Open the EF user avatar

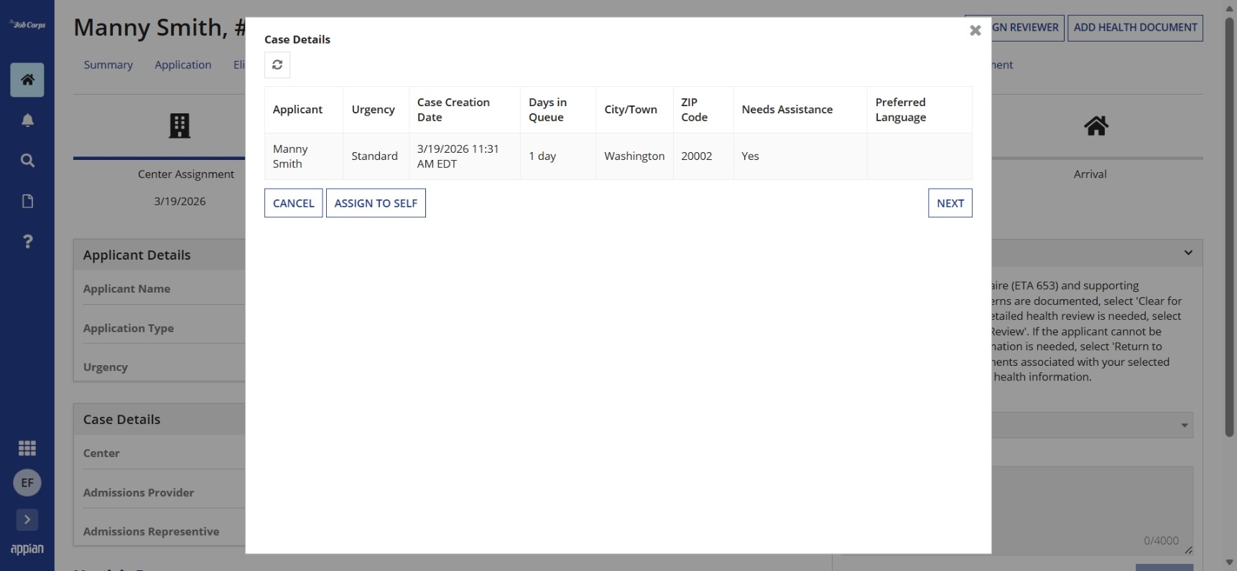tap(27, 483)
